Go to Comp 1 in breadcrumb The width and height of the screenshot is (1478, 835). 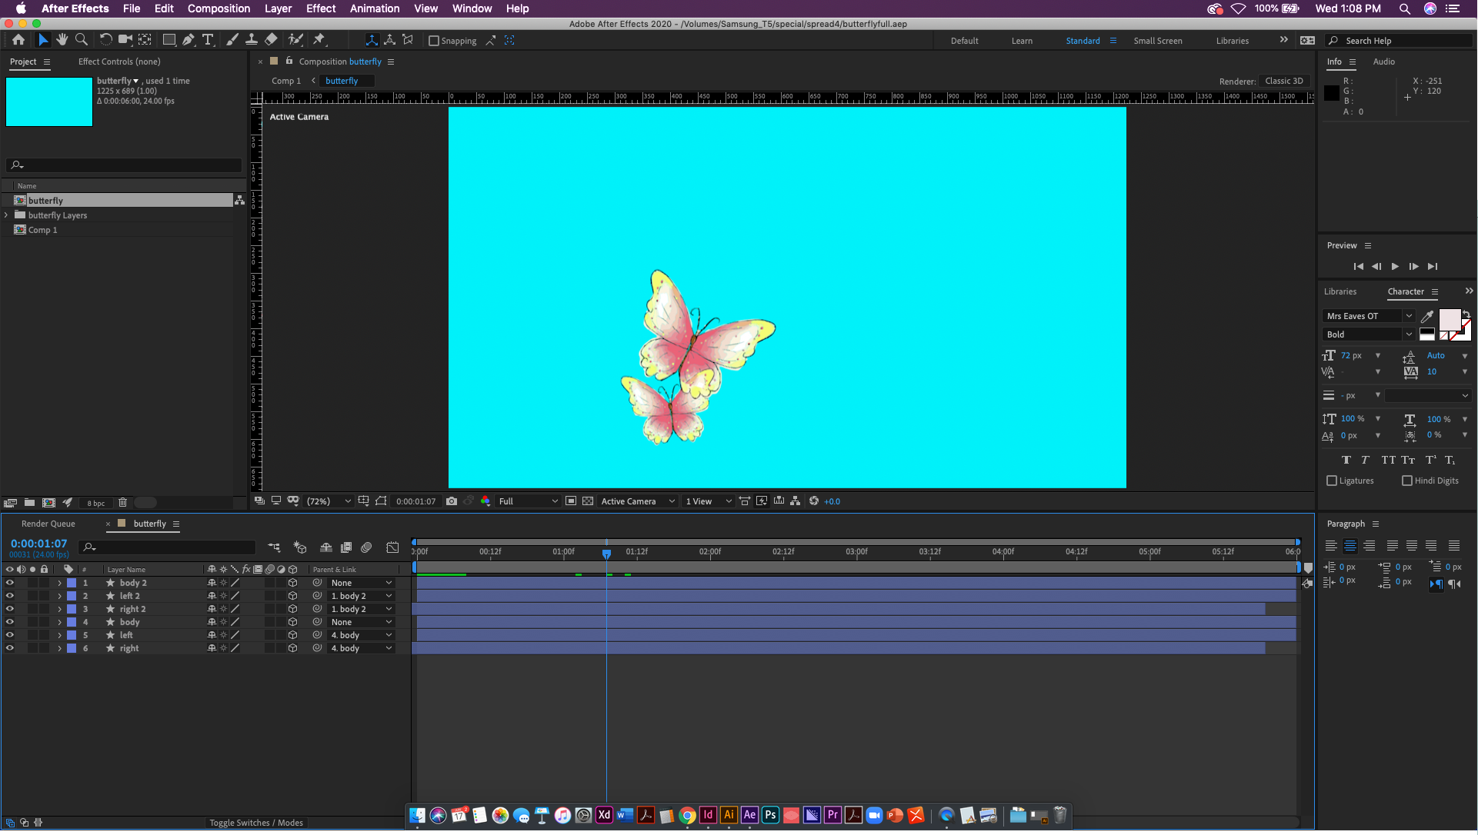[x=286, y=81]
